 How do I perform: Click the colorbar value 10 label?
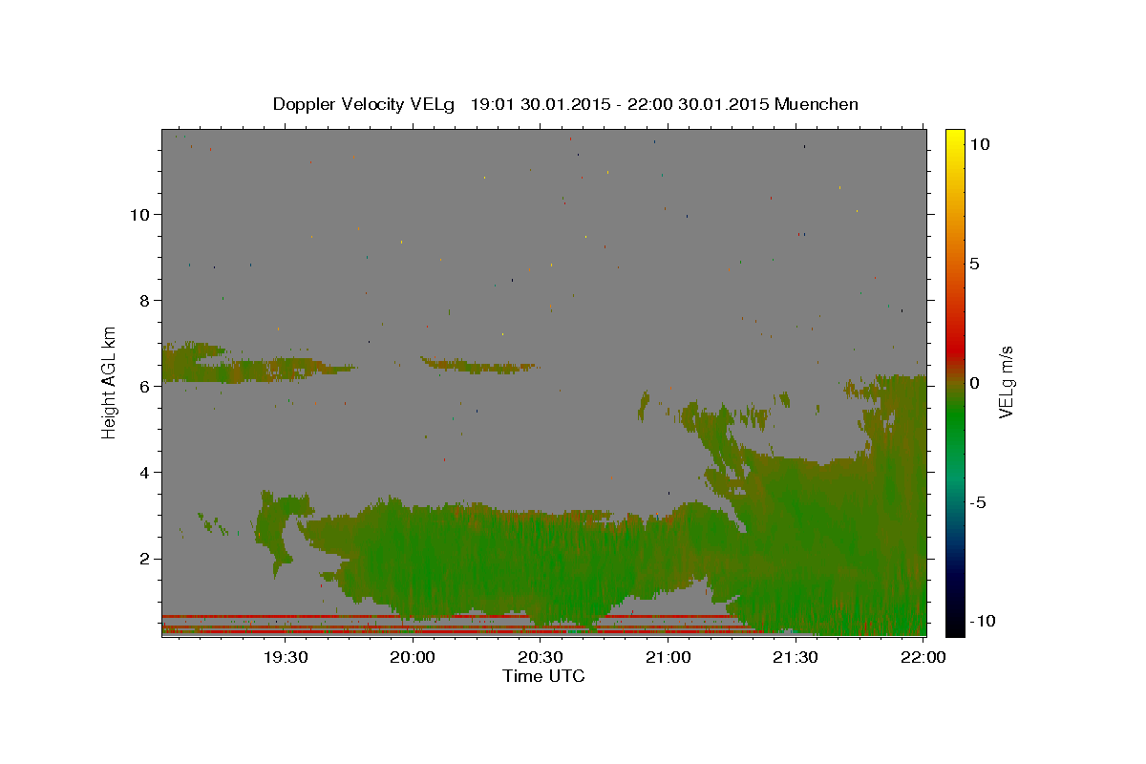(979, 144)
